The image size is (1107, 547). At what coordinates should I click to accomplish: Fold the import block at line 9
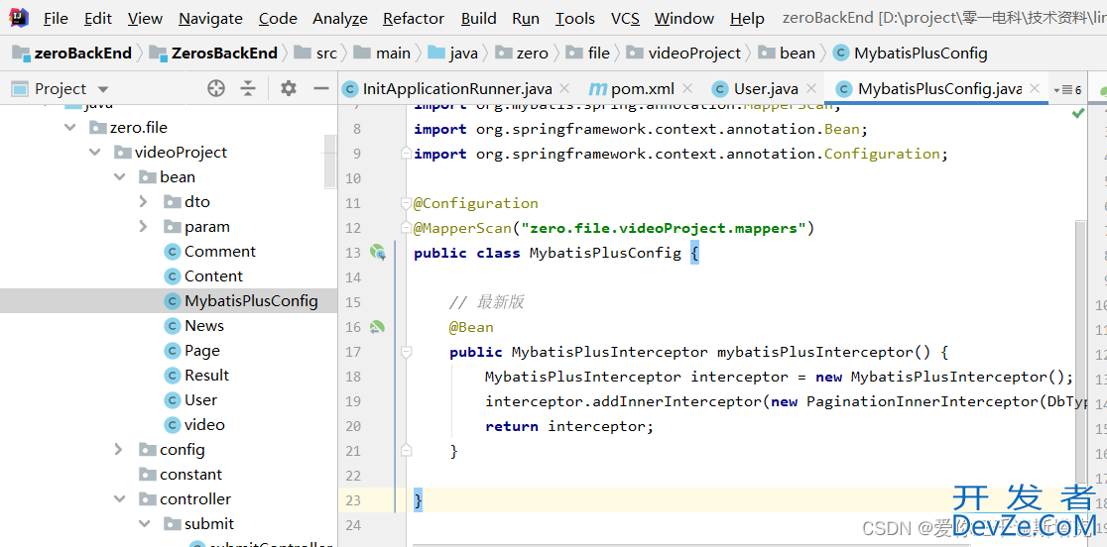click(406, 153)
